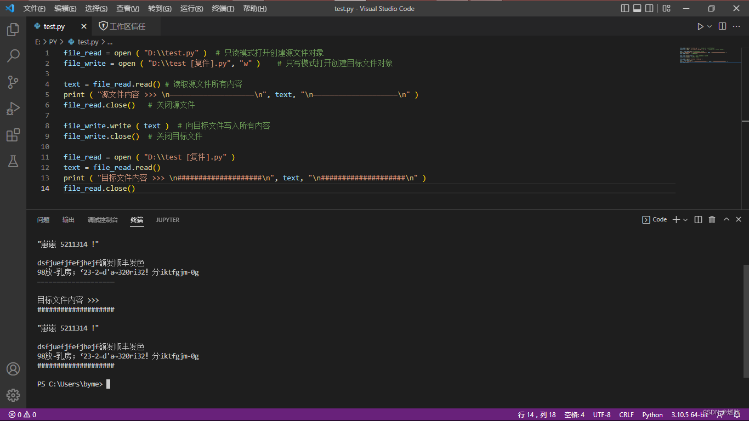Expand the run button dropdown arrow
The image size is (749, 421).
(x=710, y=26)
